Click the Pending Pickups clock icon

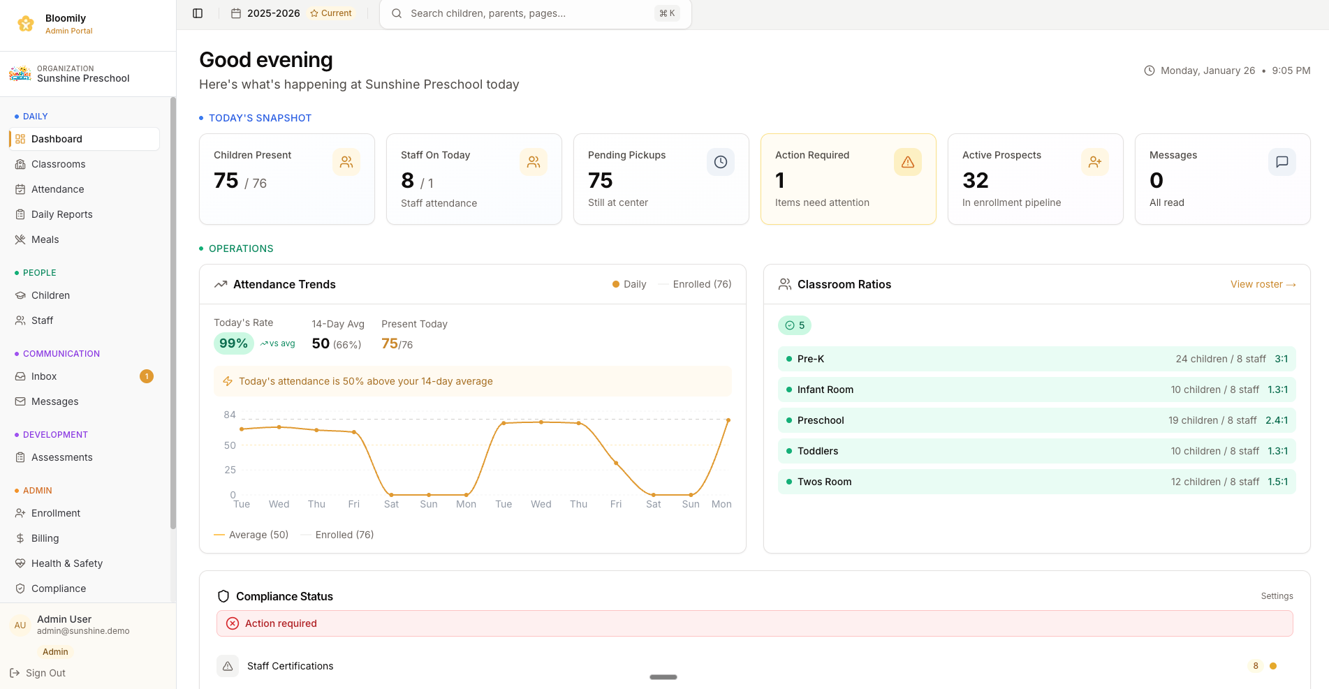point(721,162)
